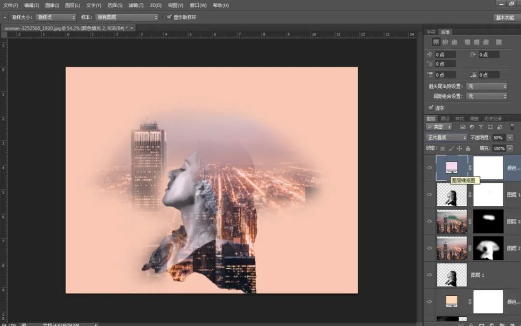Select the 图层 1 layer name
This screenshot has width=521, height=326.
[478, 275]
